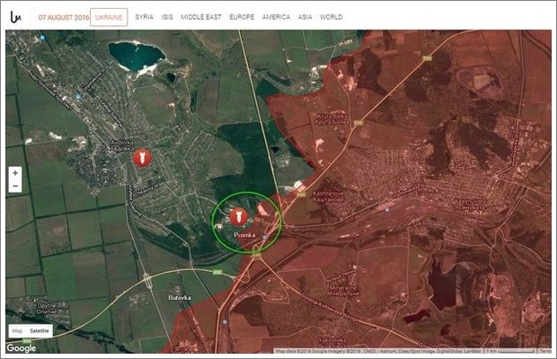
Task: Click the Yasynuvata city label
Action: coord(470,205)
